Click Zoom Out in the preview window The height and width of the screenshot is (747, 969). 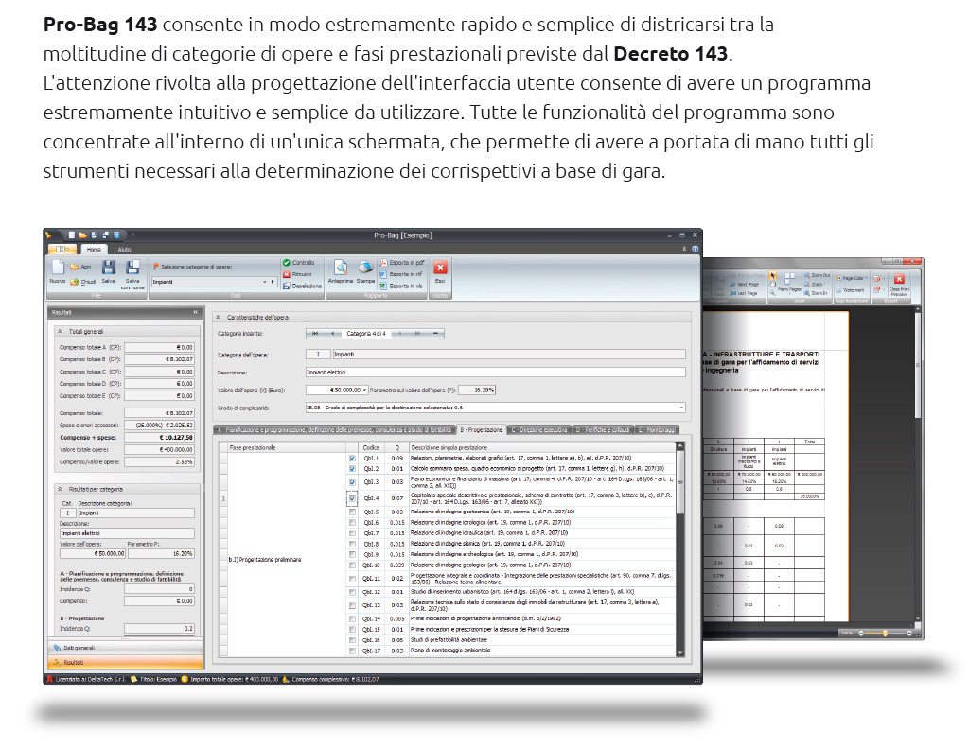click(817, 275)
